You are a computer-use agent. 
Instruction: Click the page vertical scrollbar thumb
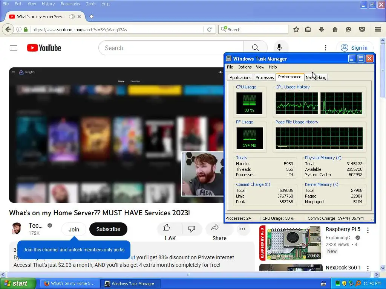pyautogui.click(x=383, y=71)
